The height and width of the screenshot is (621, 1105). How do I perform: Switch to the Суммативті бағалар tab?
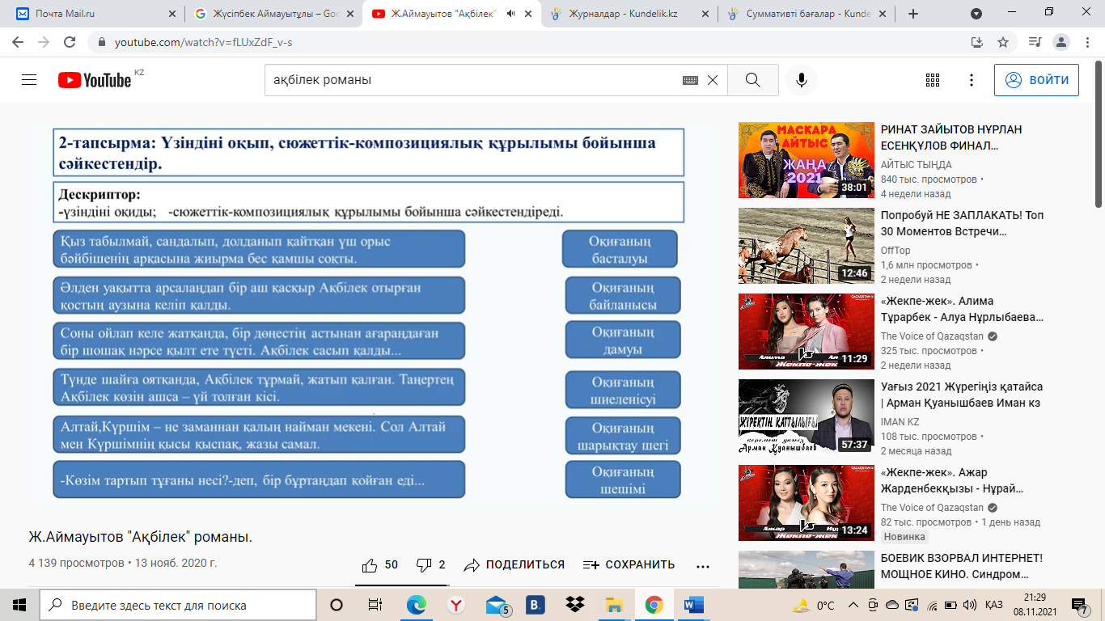tap(807, 14)
